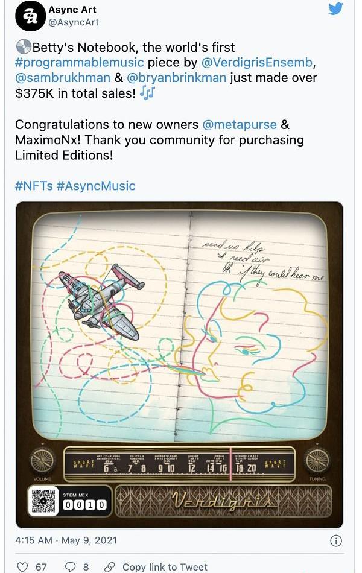This screenshot has height=573, width=362.
Task: Click the QR code in the artwork
Action: (x=43, y=501)
